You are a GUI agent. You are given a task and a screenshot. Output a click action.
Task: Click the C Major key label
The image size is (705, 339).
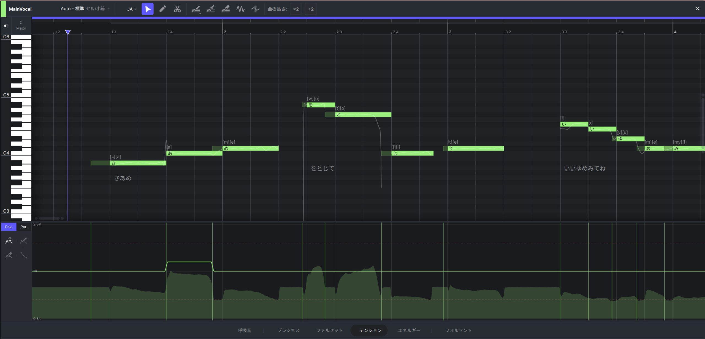[21, 25]
